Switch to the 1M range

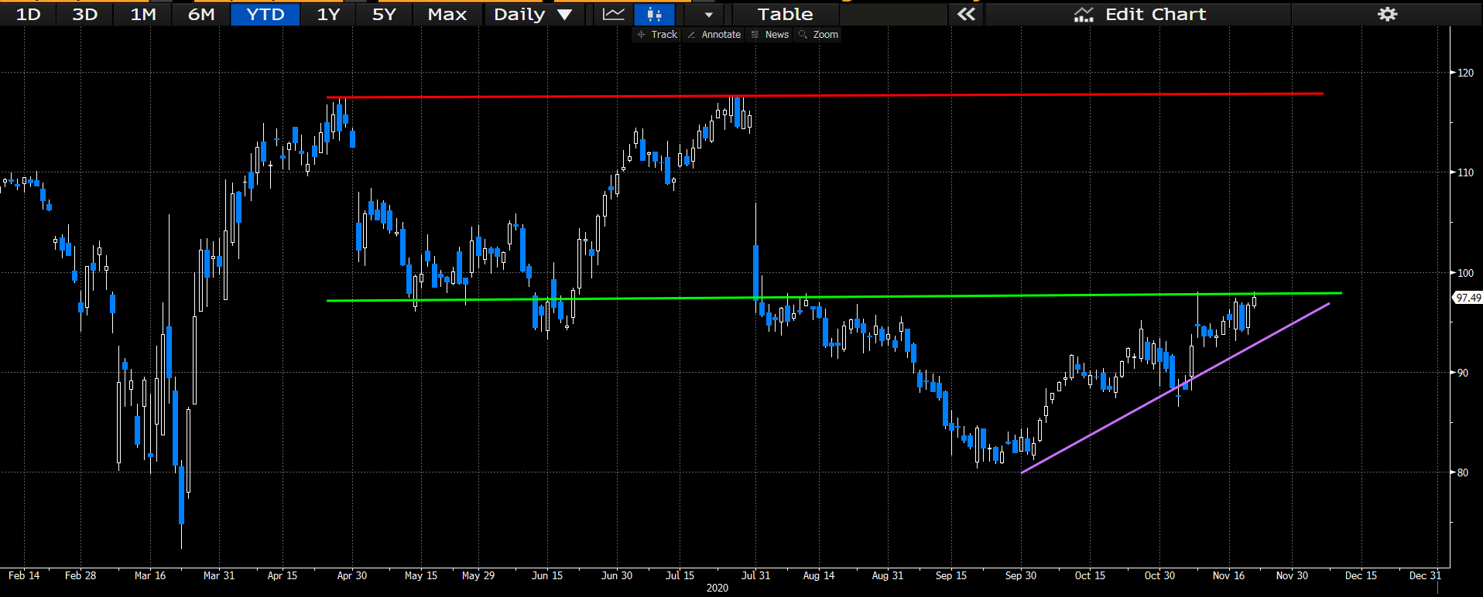click(x=142, y=14)
